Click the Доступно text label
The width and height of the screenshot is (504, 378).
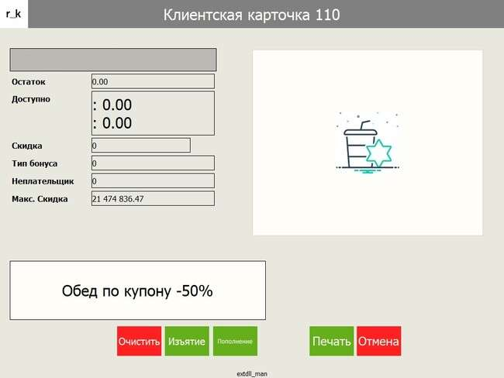31,99
